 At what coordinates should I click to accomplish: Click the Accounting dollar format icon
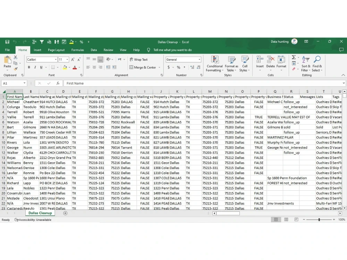coord(169,67)
